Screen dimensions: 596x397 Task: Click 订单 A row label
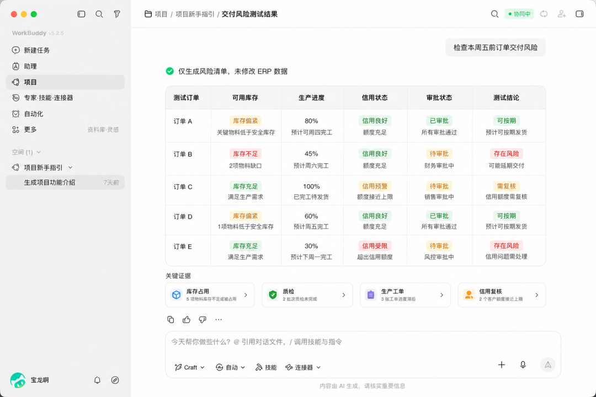click(183, 121)
